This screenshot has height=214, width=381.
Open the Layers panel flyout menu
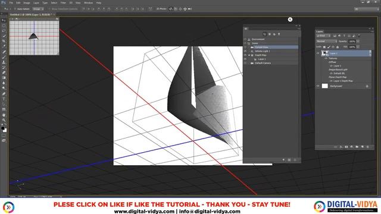pos(372,32)
